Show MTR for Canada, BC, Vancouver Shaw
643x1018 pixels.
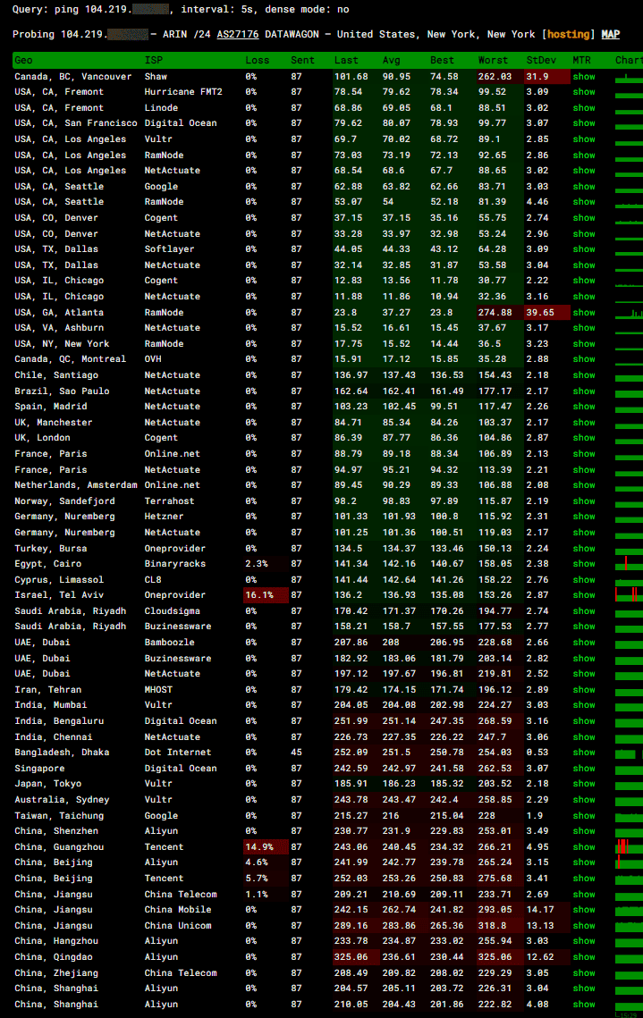click(x=584, y=76)
